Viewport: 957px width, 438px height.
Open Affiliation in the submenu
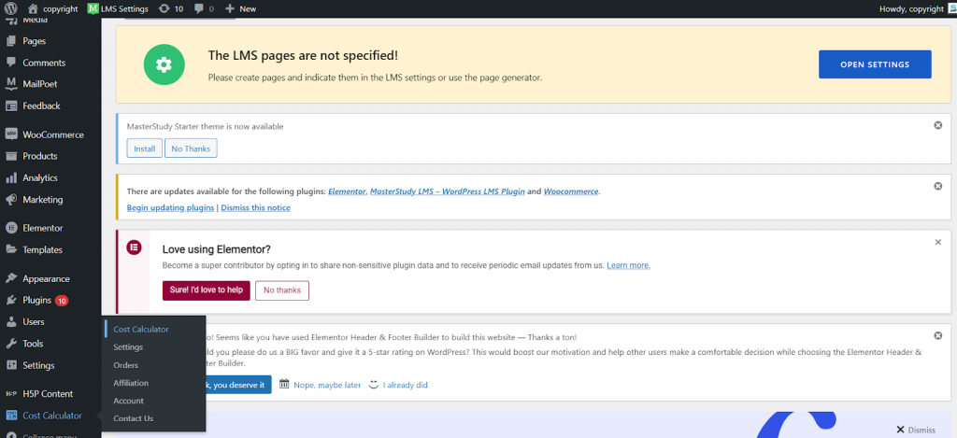click(131, 383)
